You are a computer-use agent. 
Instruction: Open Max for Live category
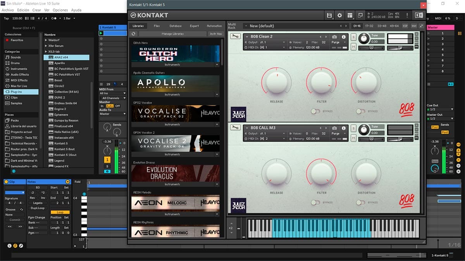pos(19,86)
